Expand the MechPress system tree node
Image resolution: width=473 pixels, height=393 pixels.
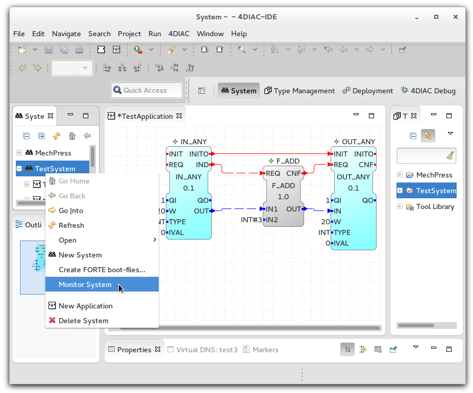tap(19, 153)
